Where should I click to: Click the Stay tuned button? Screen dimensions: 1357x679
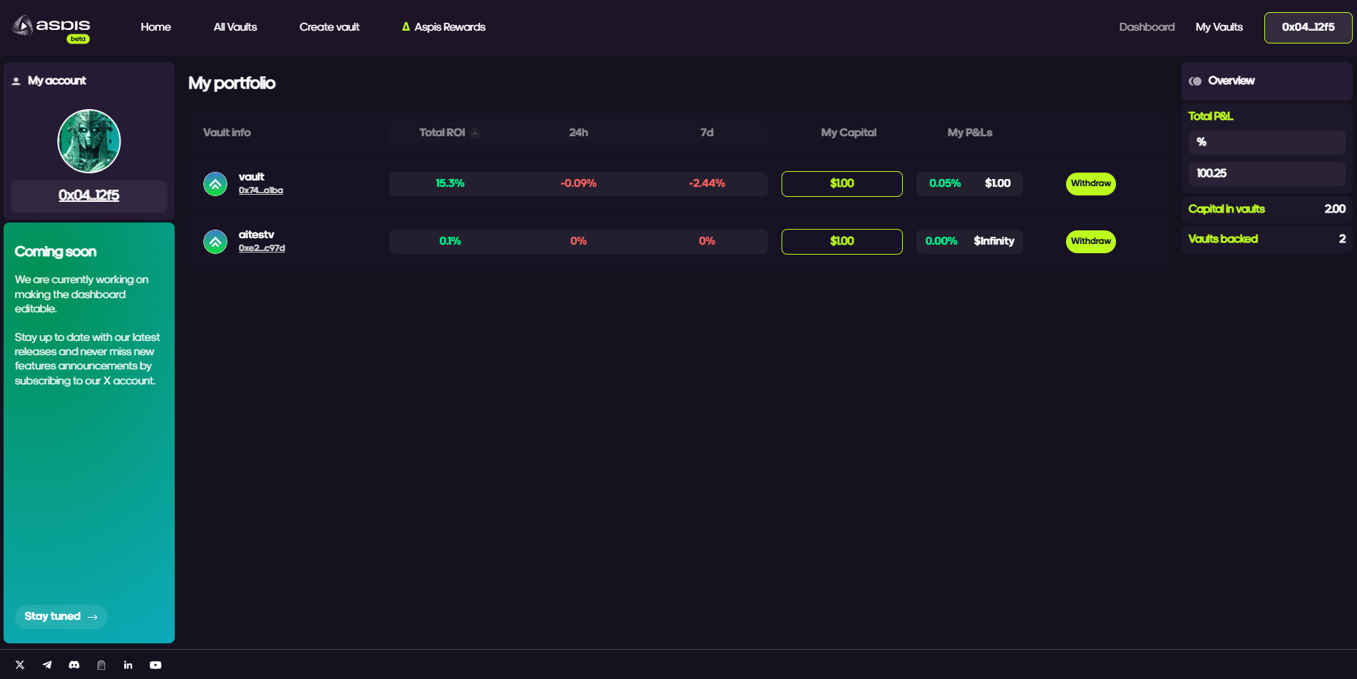coord(61,617)
